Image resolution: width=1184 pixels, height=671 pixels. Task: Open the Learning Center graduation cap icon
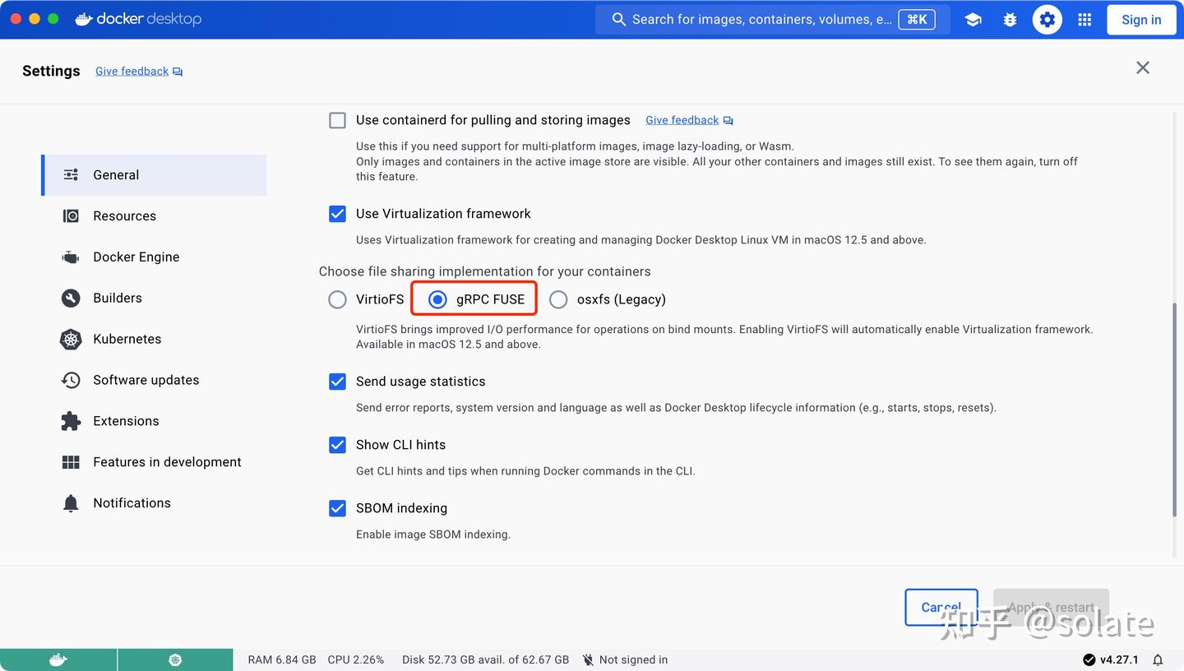coord(973,19)
